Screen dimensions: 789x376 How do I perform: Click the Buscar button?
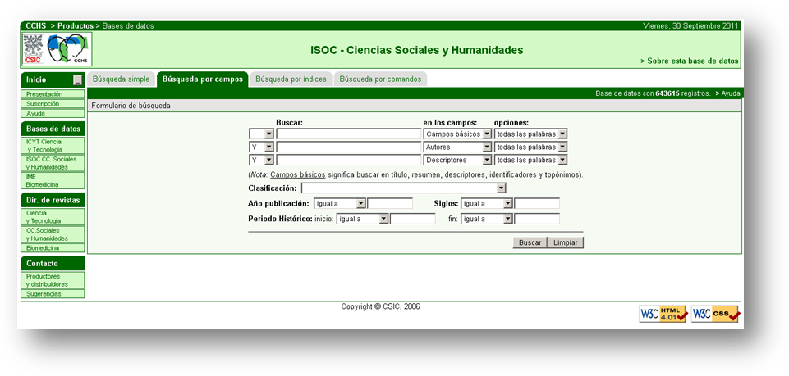[530, 242]
